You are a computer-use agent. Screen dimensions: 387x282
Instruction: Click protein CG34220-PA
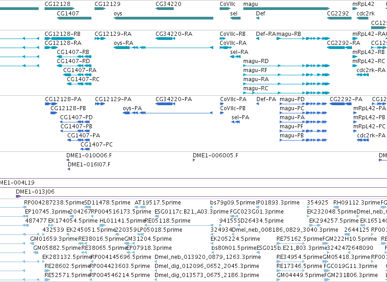pos(174,99)
